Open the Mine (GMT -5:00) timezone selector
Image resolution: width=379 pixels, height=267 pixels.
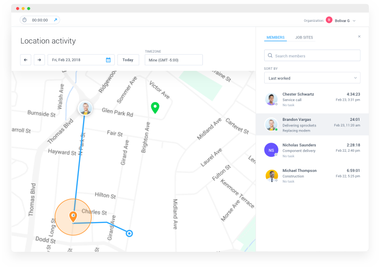[x=174, y=60]
